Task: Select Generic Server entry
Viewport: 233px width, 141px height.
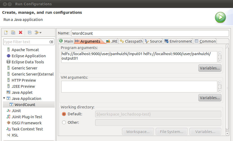Action: click(x=24, y=68)
